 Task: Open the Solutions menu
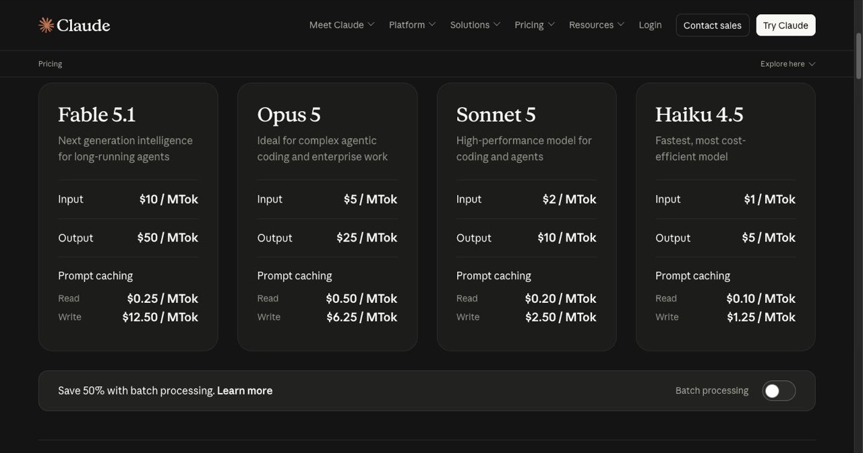point(475,25)
